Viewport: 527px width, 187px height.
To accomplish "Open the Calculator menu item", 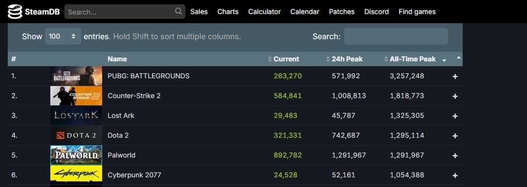I will (265, 12).
